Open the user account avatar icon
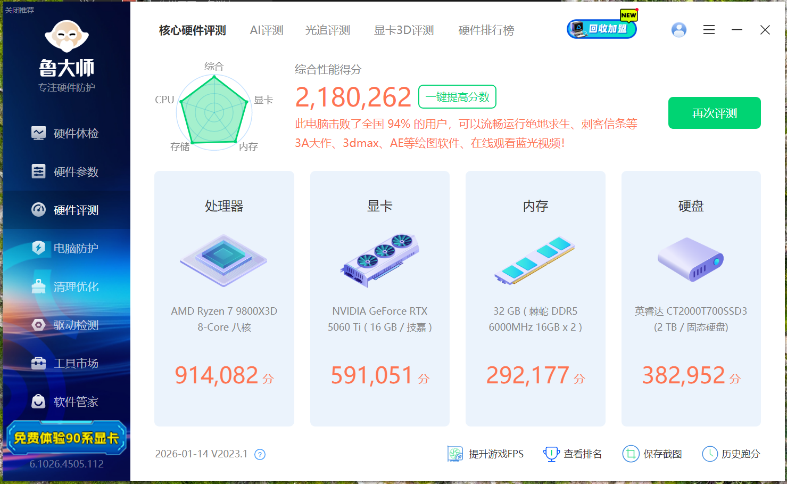The width and height of the screenshot is (787, 484). (x=679, y=30)
